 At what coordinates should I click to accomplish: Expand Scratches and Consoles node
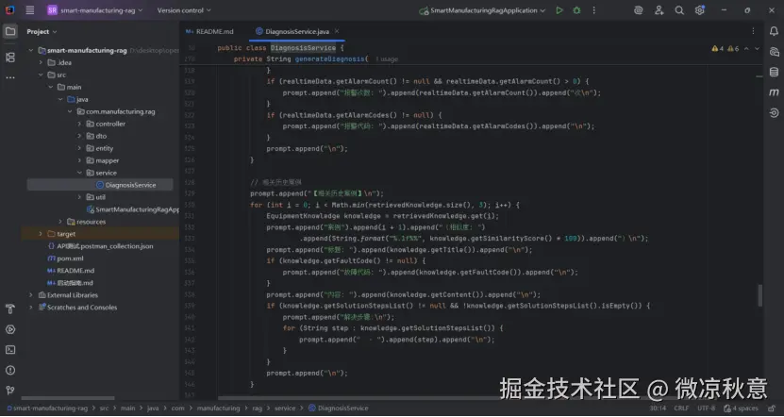[x=31, y=308]
